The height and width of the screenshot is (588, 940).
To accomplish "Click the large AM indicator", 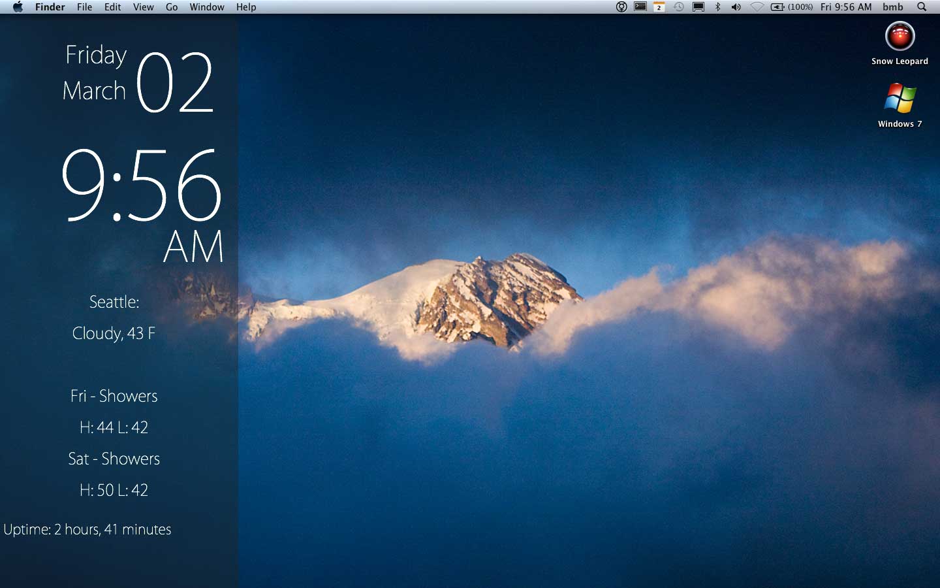I will tap(193, 246).
